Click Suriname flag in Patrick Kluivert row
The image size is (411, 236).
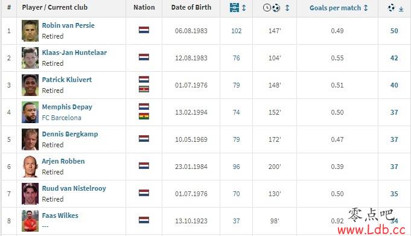click(x=144, y=89)
